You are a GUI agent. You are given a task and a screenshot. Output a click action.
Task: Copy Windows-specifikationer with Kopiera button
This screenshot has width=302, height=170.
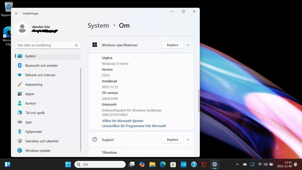pos(172,45)
